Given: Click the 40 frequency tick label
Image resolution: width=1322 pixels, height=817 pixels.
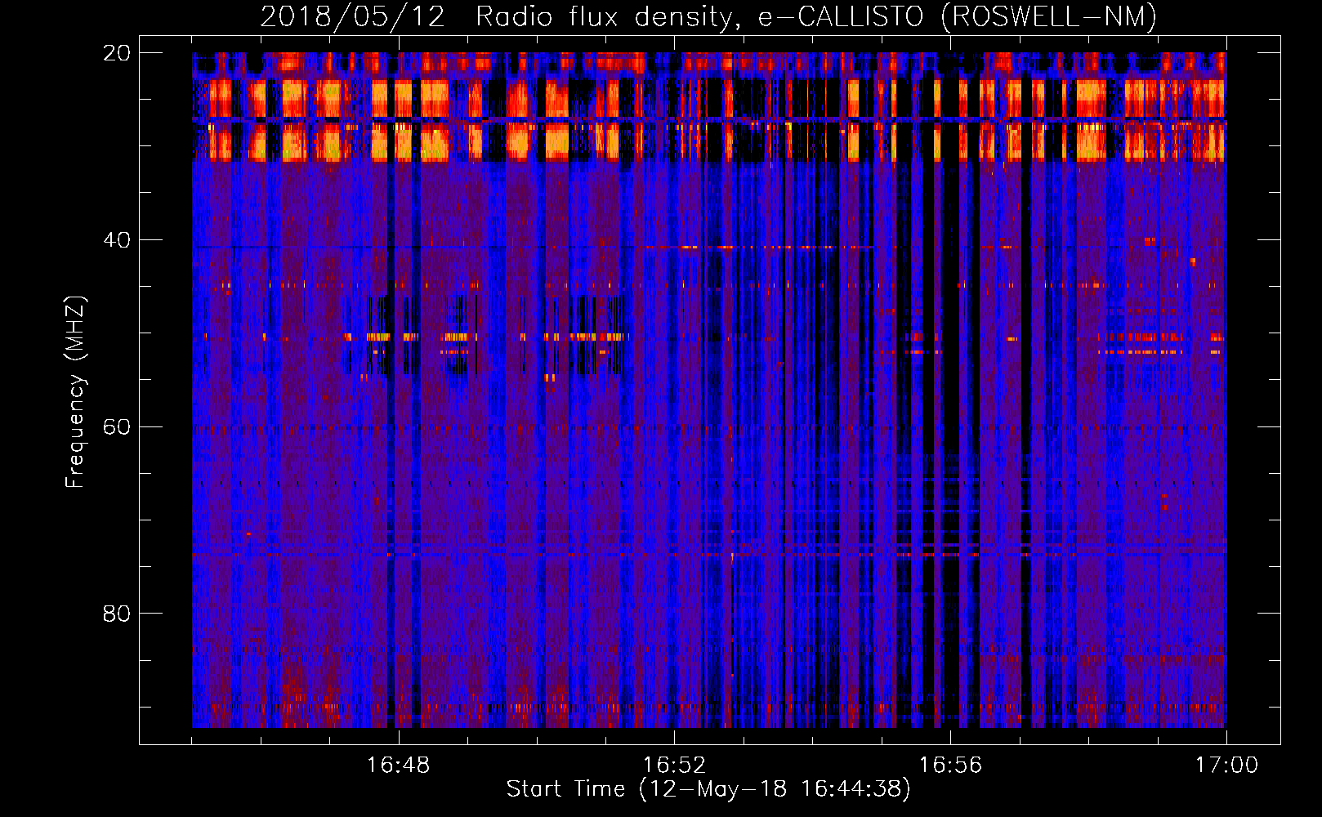Looking at the screenshot, I should click(x=117, y=240).
